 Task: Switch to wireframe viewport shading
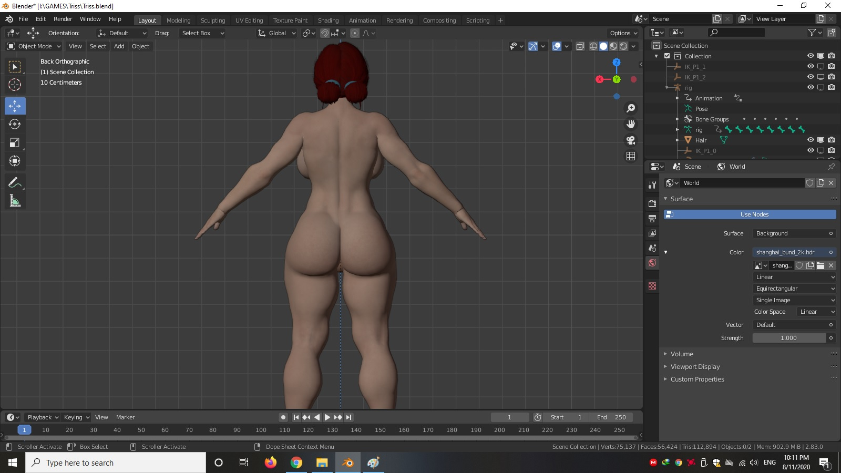[593, 46]
